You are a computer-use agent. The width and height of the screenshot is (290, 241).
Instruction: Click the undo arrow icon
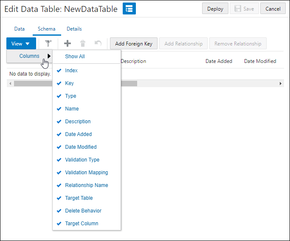[98, 43]
